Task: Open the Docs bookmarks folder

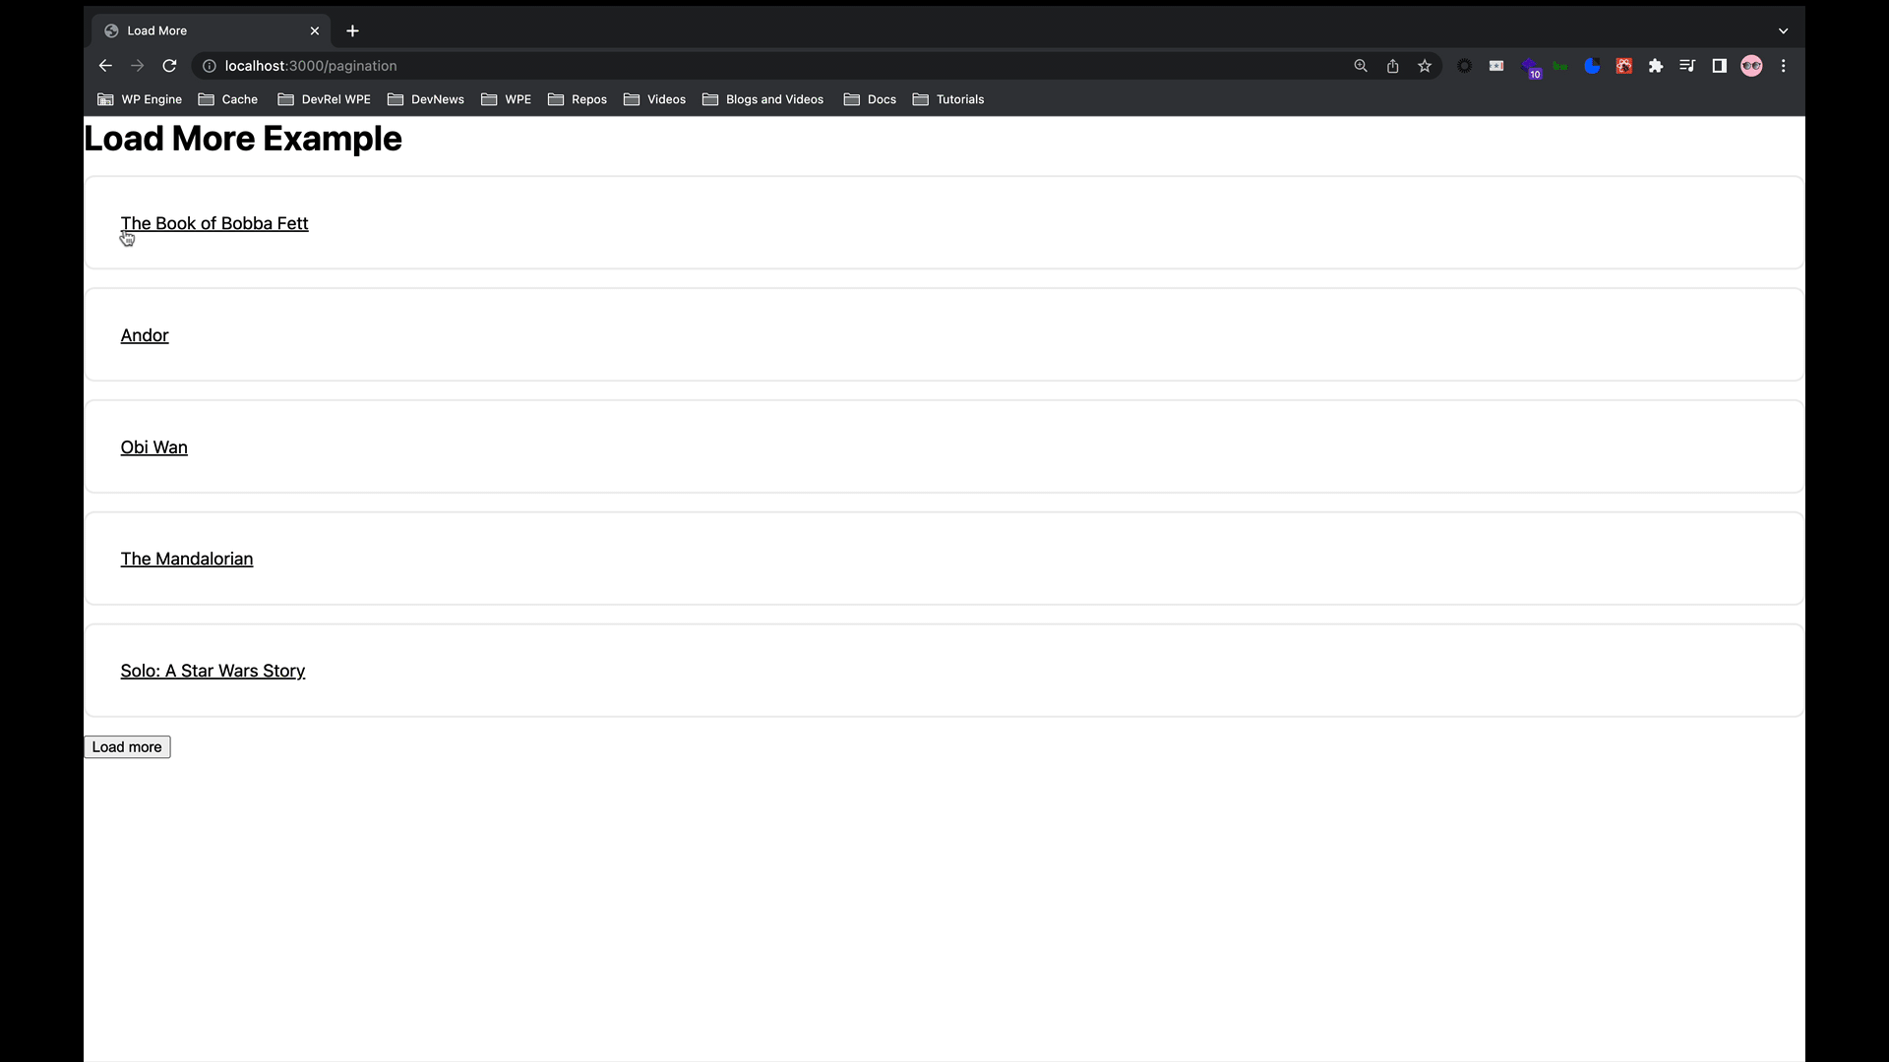Action: [x=870, y=99]
